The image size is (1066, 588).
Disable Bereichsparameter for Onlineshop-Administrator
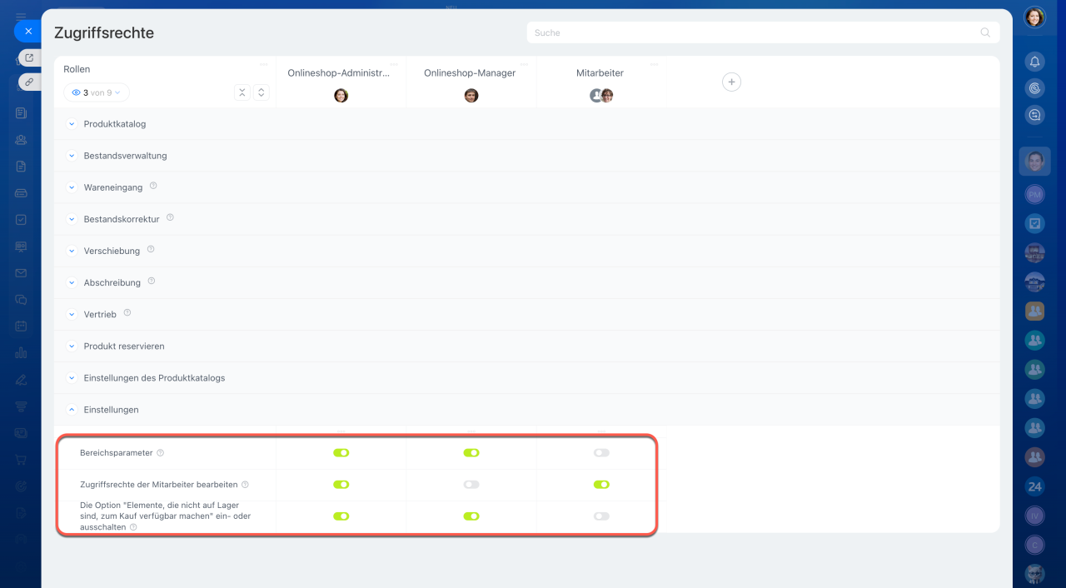341,453
